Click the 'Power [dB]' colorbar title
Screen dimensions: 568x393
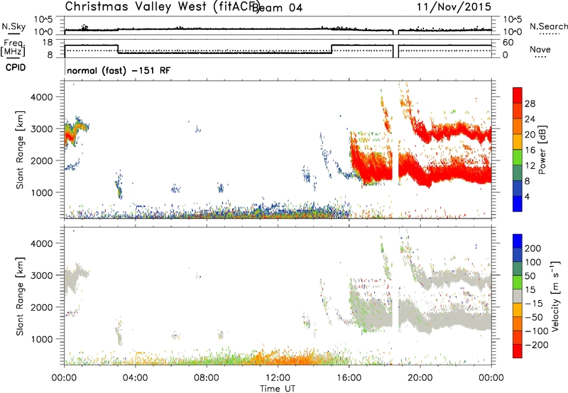click(x=542, y=150)
